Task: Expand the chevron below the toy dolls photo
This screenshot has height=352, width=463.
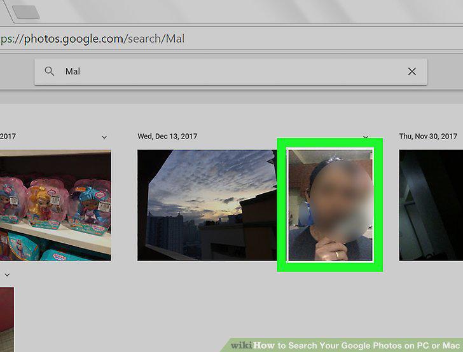Action: 8,274
